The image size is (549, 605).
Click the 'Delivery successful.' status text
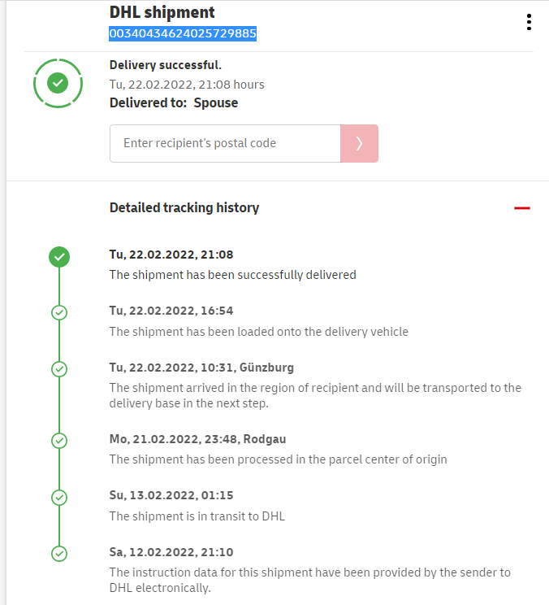(x=166, y=65)
